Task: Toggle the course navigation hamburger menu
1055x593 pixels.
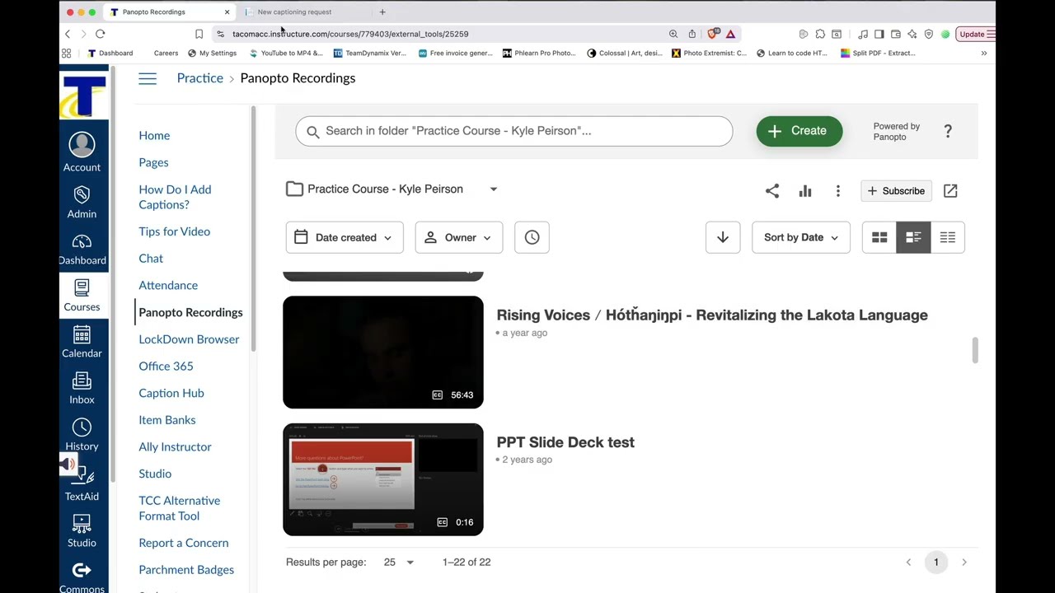Action: [x=148, y=78]
